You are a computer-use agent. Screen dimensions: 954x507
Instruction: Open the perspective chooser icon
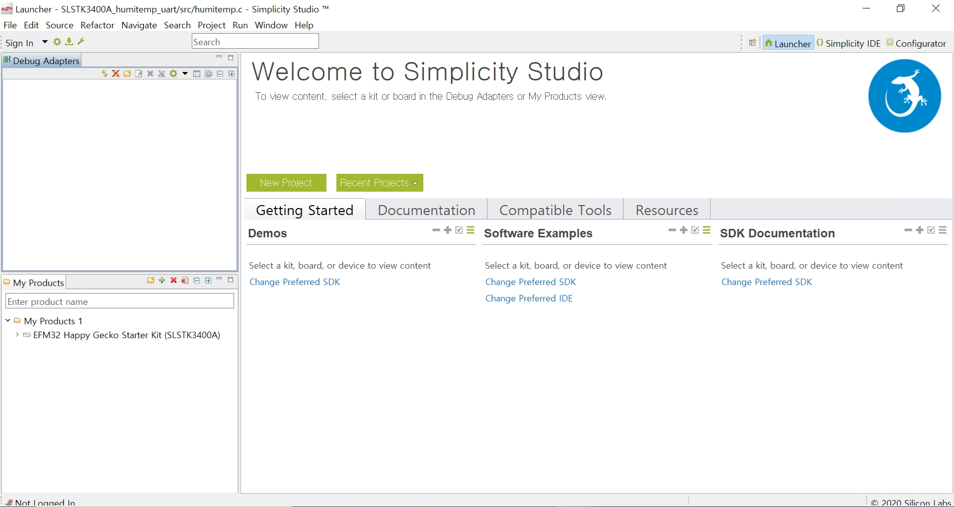pyautogui.click(x=752, y=43)
